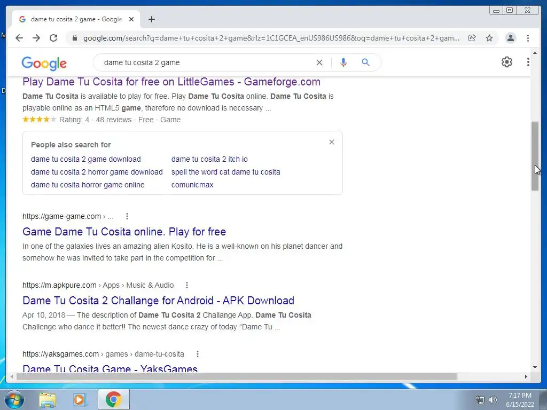547x410 pixels.
Task: Close the 'dame tu cosita 2 game' tab
Action: tap(131, 19)
